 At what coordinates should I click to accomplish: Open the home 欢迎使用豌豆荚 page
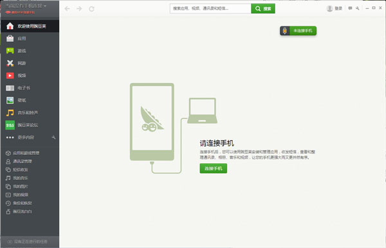[30, 26]
